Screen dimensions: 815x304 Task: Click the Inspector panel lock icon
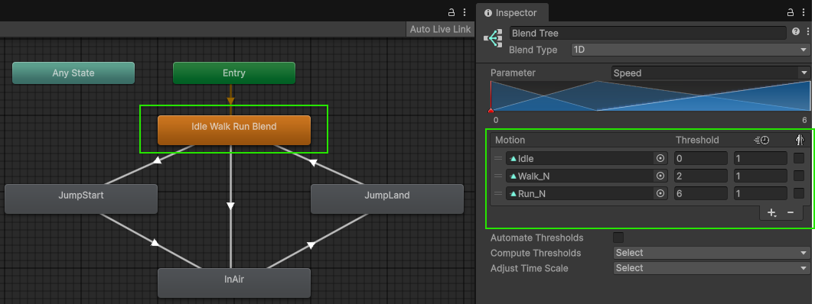pos(790,12)
